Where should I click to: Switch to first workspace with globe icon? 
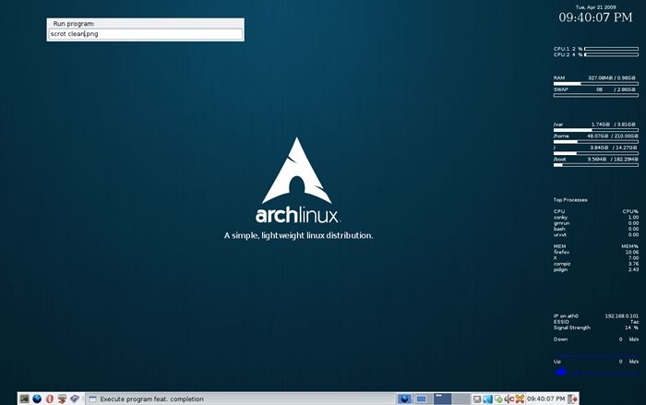[x=405, y=399]
